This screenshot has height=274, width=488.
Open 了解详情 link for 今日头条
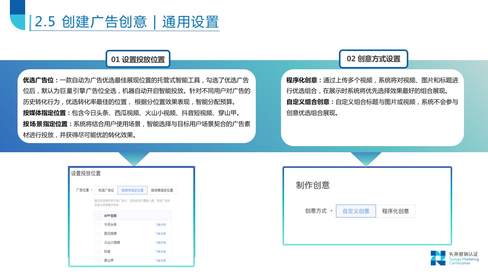[x=161, y=225]
